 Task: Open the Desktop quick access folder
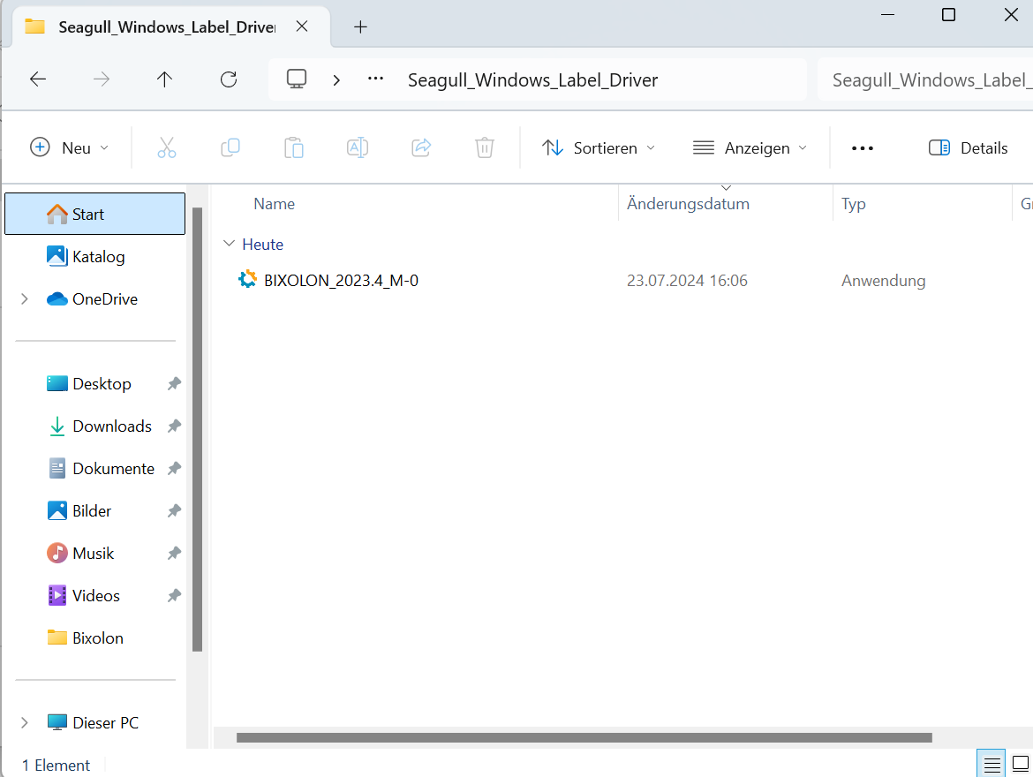pos(102,383)
